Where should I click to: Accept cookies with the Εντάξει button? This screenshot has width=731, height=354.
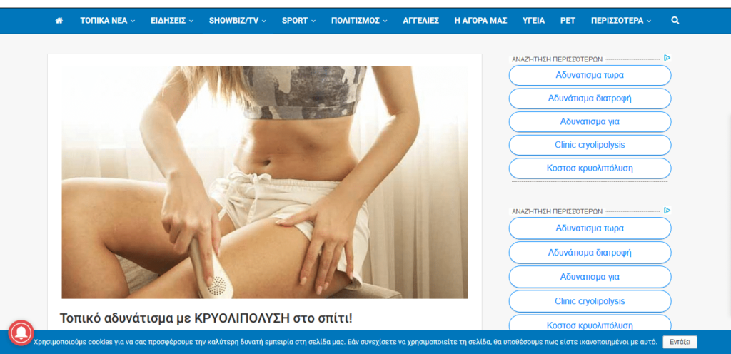coord(680,343)
